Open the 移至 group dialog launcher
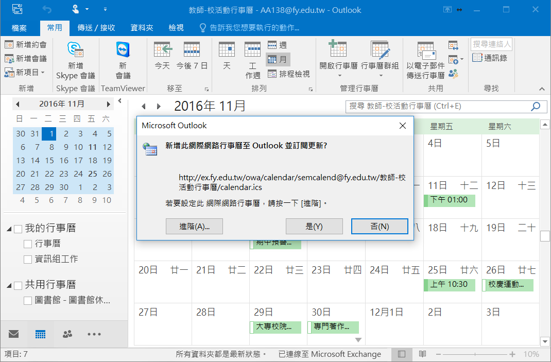The width and height of the screenshot is (551, 362). click(x=206, y=89)
